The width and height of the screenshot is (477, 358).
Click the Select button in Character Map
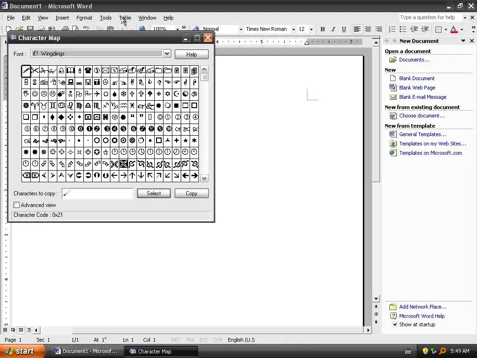point(154,193)
